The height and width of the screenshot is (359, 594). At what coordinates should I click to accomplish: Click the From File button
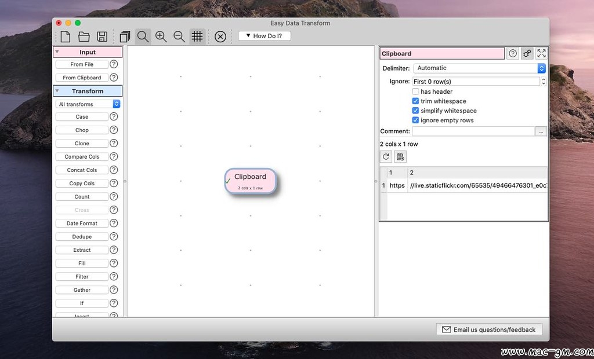82,64
